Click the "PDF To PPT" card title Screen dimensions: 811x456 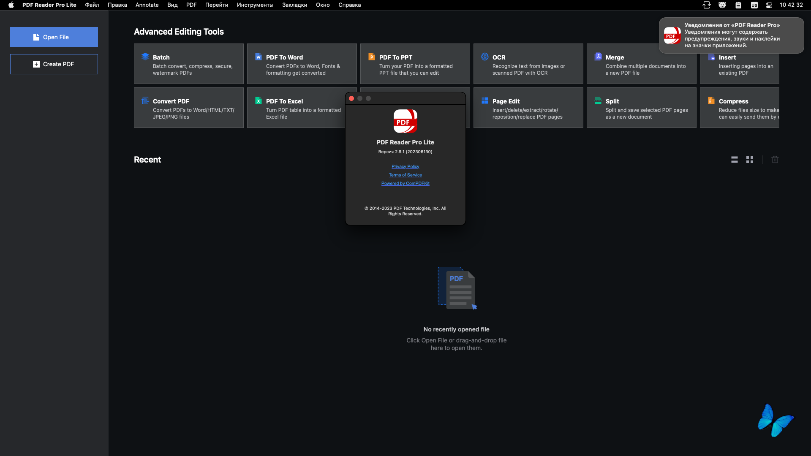point(396,57)
